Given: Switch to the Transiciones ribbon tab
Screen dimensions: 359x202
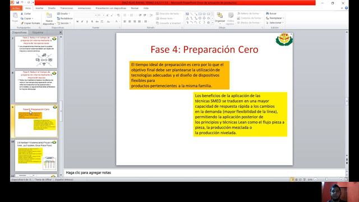Looking at the screenshot, I should click(67, 8).
